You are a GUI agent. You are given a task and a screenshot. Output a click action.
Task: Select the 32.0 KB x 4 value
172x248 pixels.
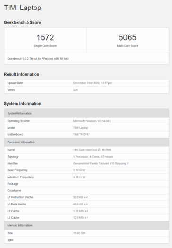[80, 197]
